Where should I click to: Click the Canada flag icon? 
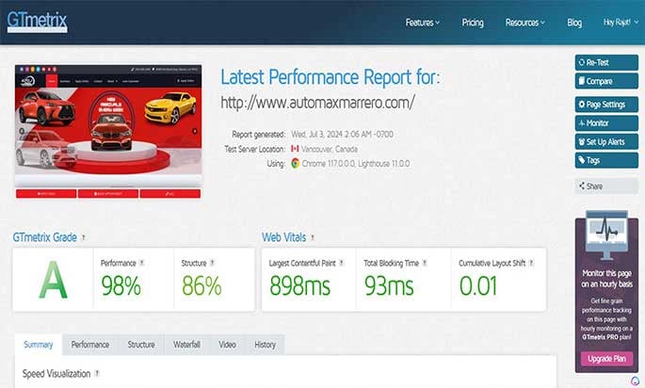(x=295, y=149)
